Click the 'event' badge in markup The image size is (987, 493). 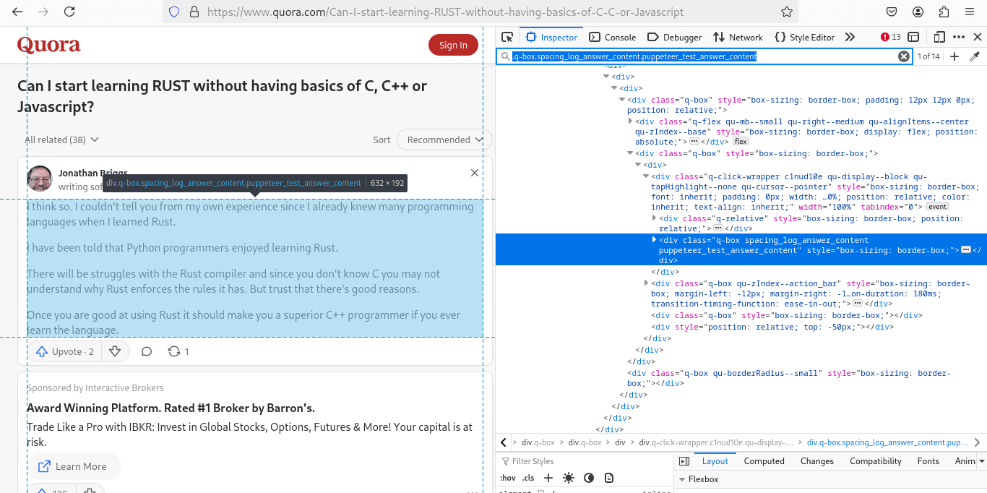click(x=937, y=207)
